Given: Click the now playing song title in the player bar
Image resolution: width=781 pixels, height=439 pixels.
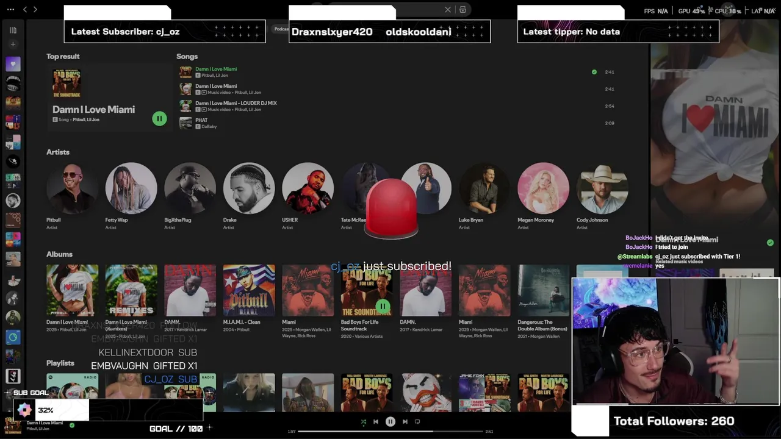Looking at the screenshot, I should [x=45, y=423].
